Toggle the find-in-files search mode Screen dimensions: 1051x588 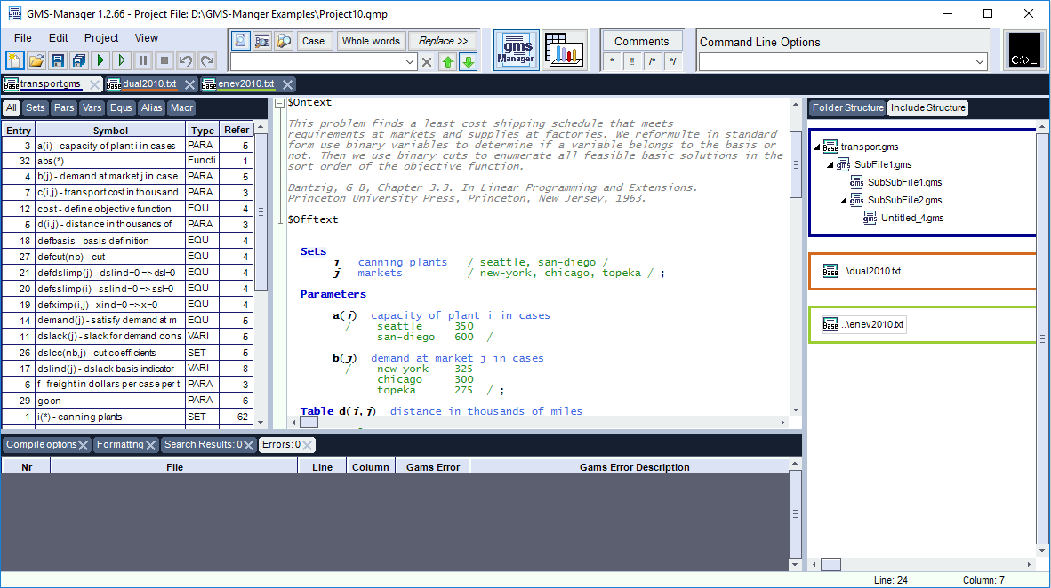(x=282, y=41)
